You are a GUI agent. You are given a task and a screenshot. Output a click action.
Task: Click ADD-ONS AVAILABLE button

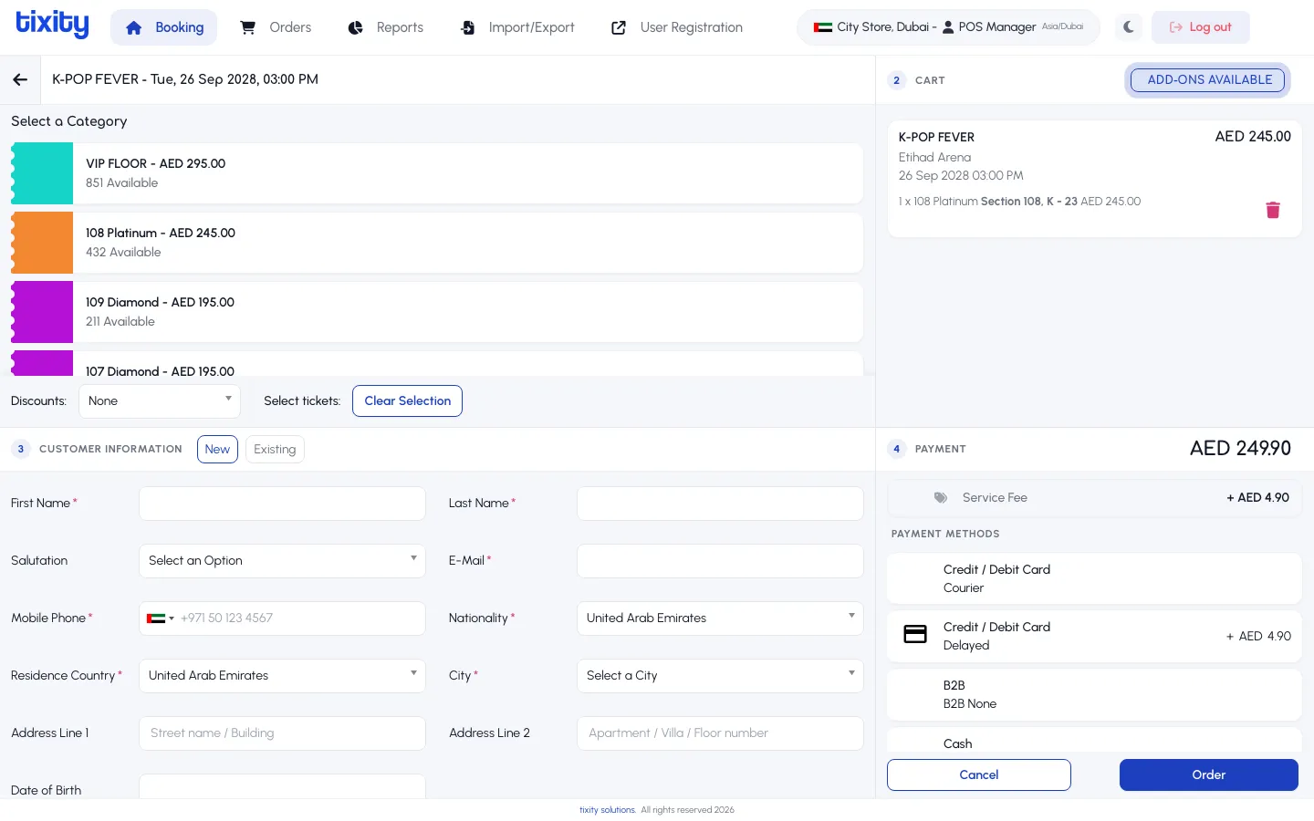1209,80
